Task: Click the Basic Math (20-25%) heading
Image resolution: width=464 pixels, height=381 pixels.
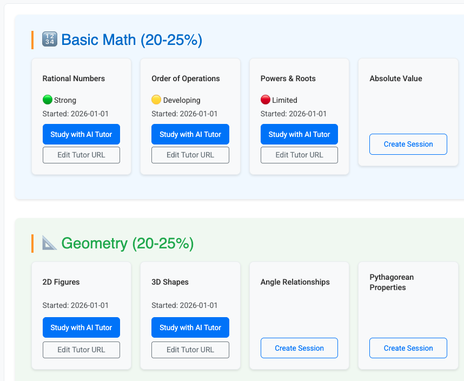Action: pyautogui.click(x=131, y=40)
